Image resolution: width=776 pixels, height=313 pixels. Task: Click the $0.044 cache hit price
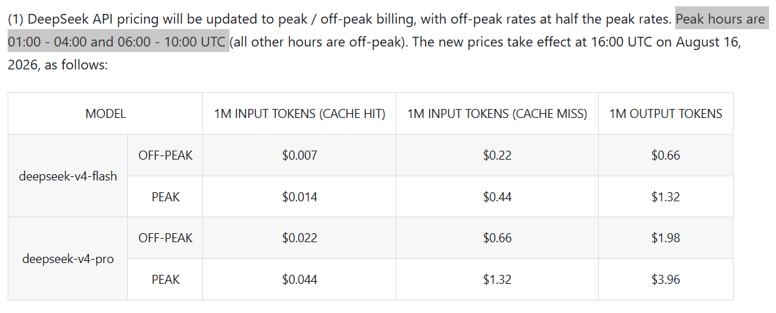pos(300,280)
